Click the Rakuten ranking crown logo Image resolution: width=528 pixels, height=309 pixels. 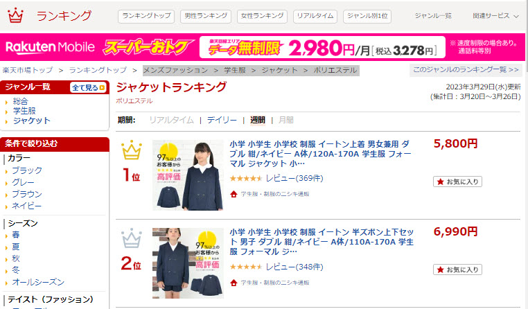(15, 15)
